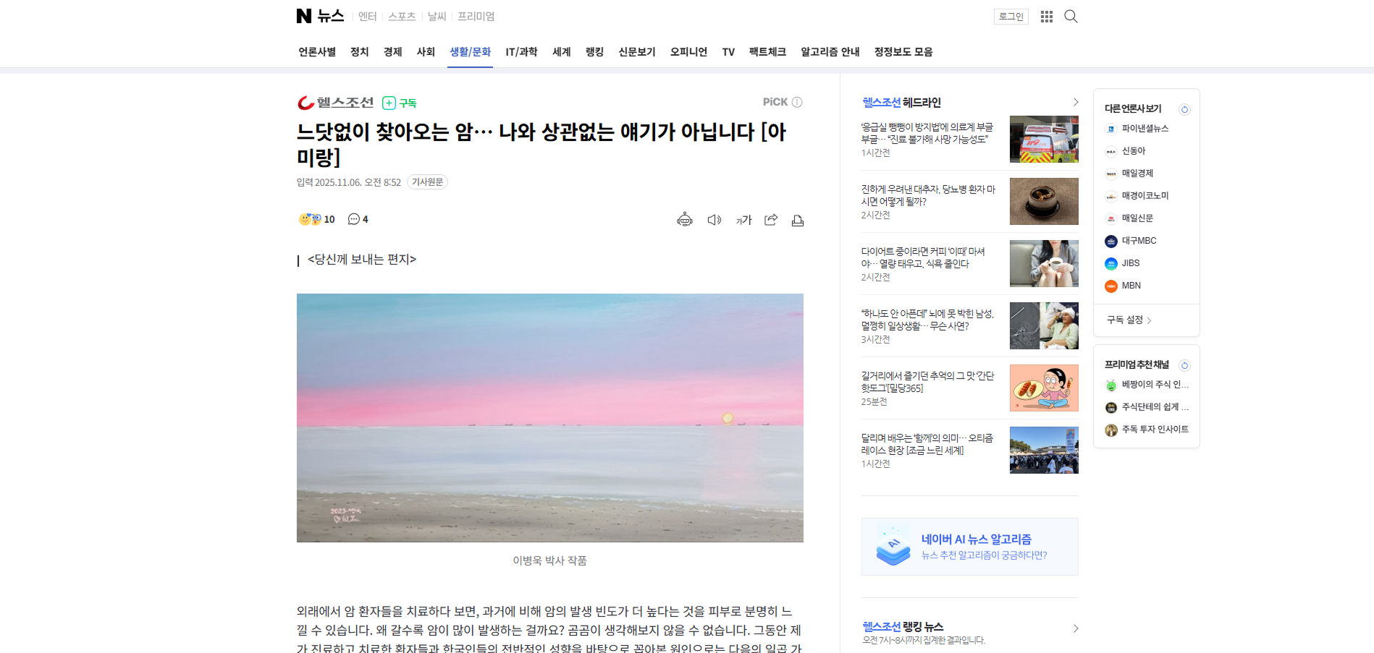
Task: Switch to the IT/과학 tab
Action: tap(521, 52)
